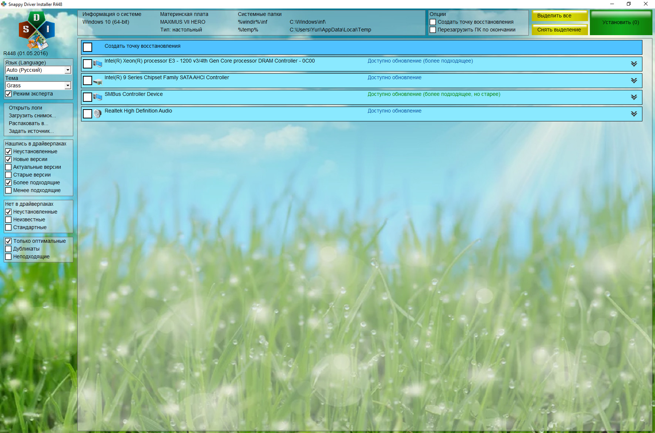Expand the Realtek High Definition Audio row

pos(634,114)
